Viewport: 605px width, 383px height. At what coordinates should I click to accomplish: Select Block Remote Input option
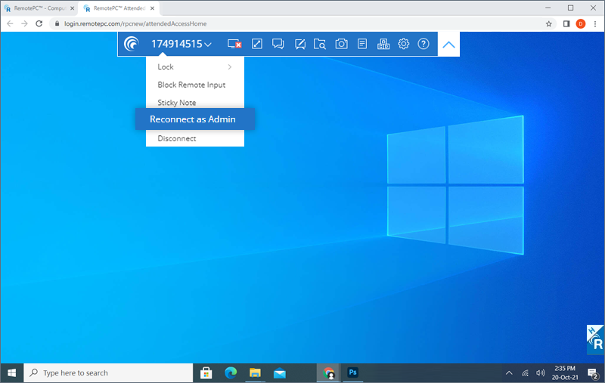click(x=191, y=85)
